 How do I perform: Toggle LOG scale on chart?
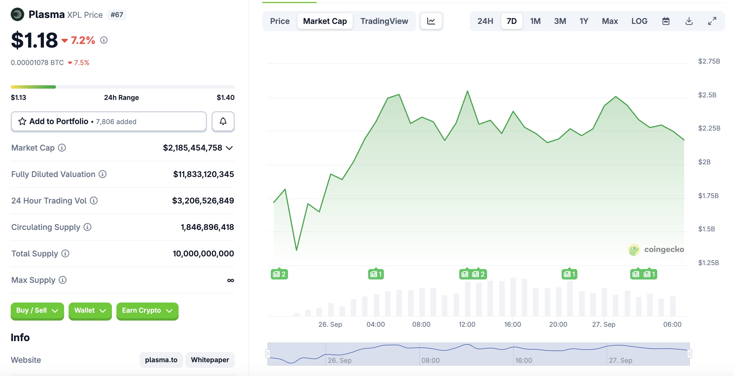tap(639, 21)
